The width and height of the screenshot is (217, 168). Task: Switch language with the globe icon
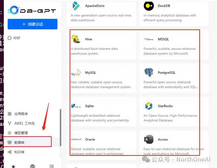(33, 166)
